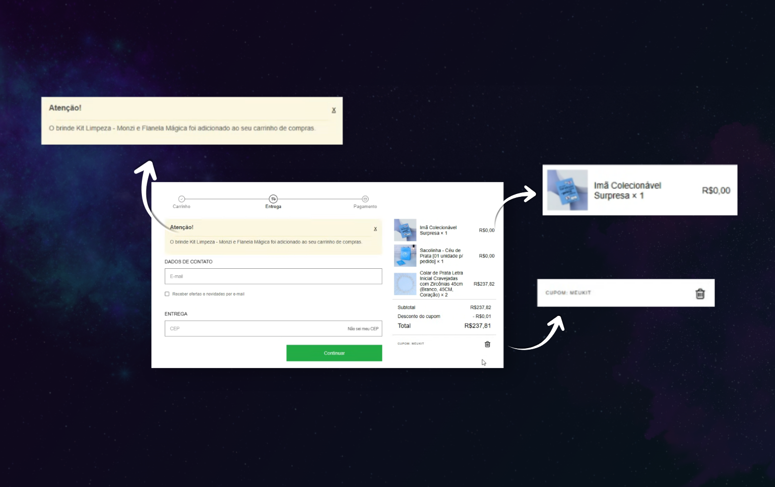The width and height of the screenshot is (775, 487).
Task: Close the enlarged Atenção banner at top-left
Action: [x=334, y=111]
